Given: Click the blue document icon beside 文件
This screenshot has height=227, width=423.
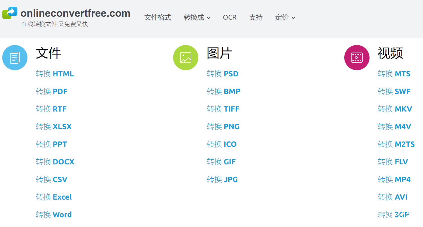Looking at the screenshot, I should (15, 57).
